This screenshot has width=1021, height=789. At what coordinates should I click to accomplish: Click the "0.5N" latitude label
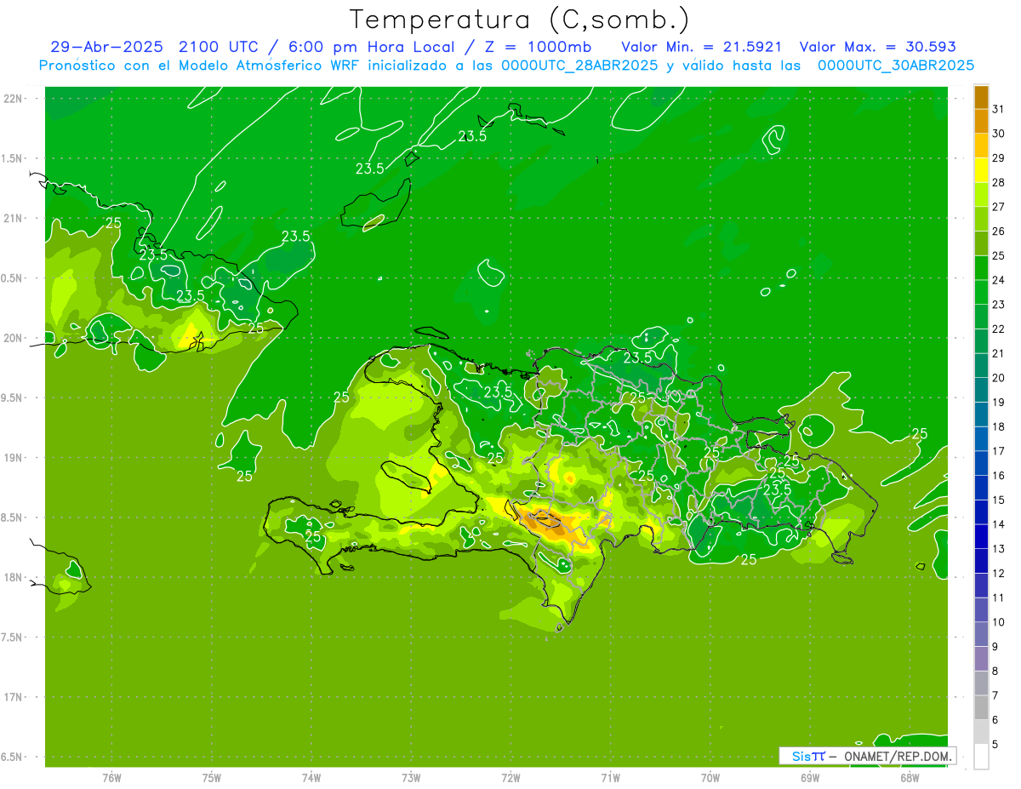click(x=13, y=278)
